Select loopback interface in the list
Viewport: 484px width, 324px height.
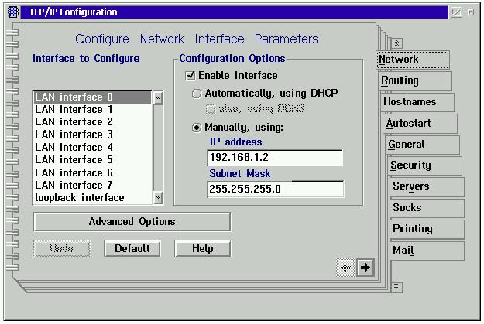click(80, 198)
